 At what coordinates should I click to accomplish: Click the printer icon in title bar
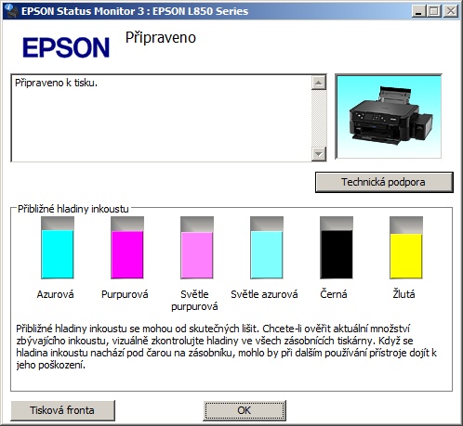11,11
